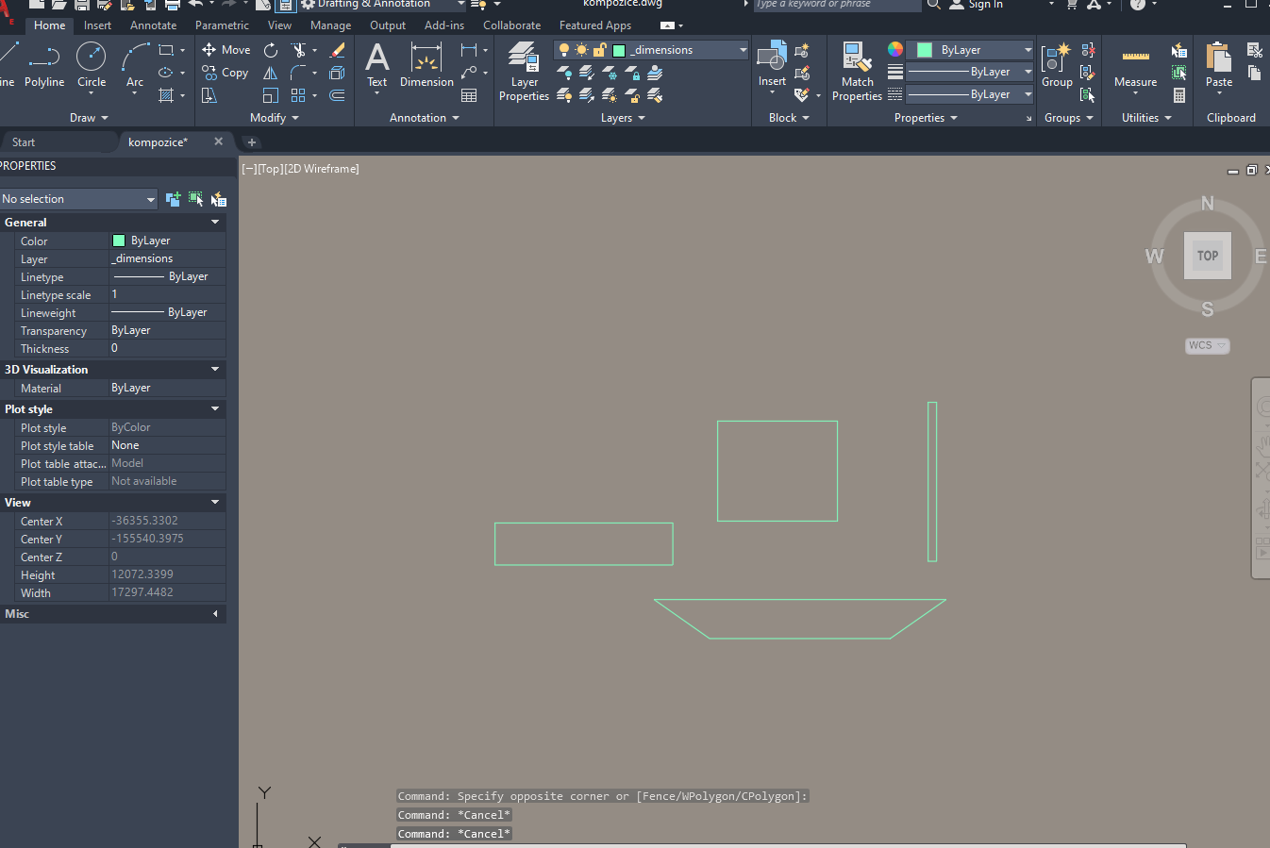The width and height of the screenshot is (1270, 848).
Task: Select the Circle draw tool
Action: click(92, 65)
